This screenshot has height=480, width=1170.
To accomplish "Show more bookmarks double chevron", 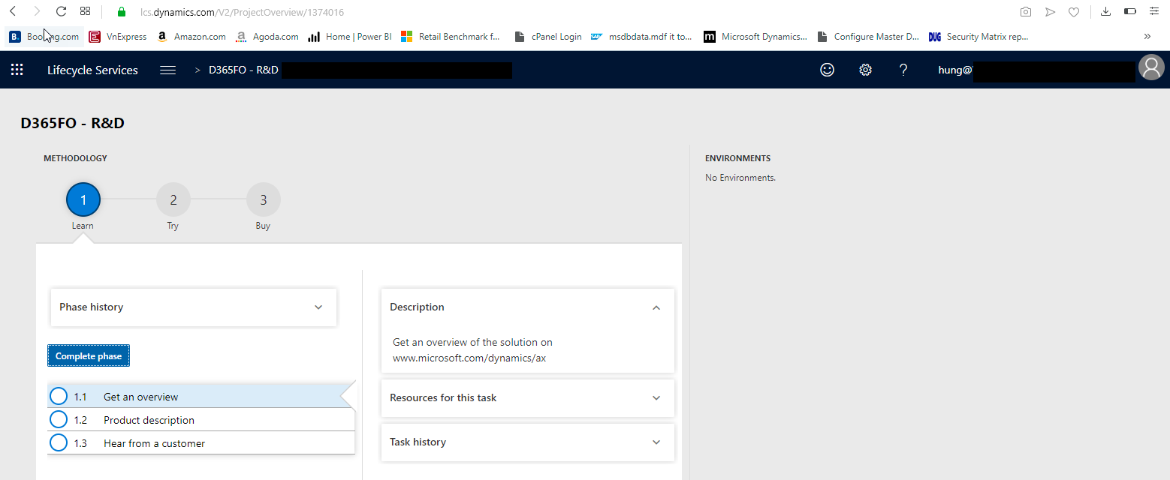I will point(1147,36).
